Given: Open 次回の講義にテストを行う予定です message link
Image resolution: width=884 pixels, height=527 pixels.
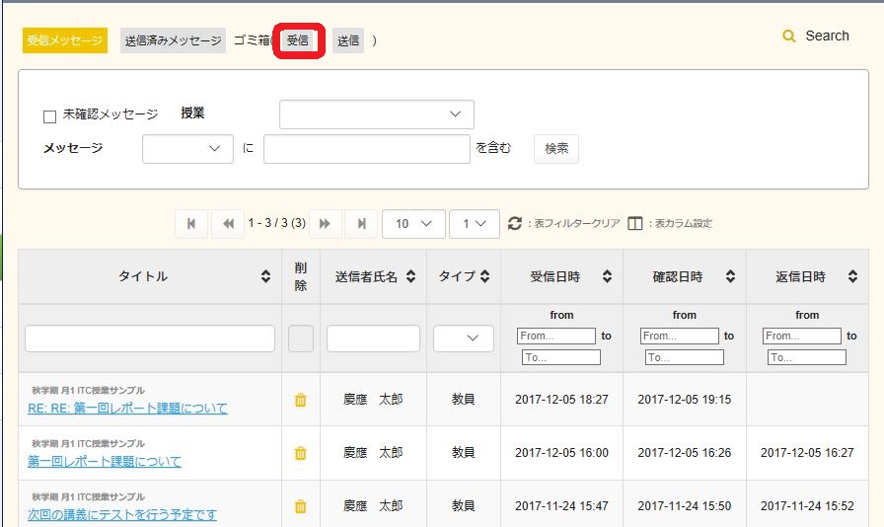Looking at the screenshot, I should [122, 514].
